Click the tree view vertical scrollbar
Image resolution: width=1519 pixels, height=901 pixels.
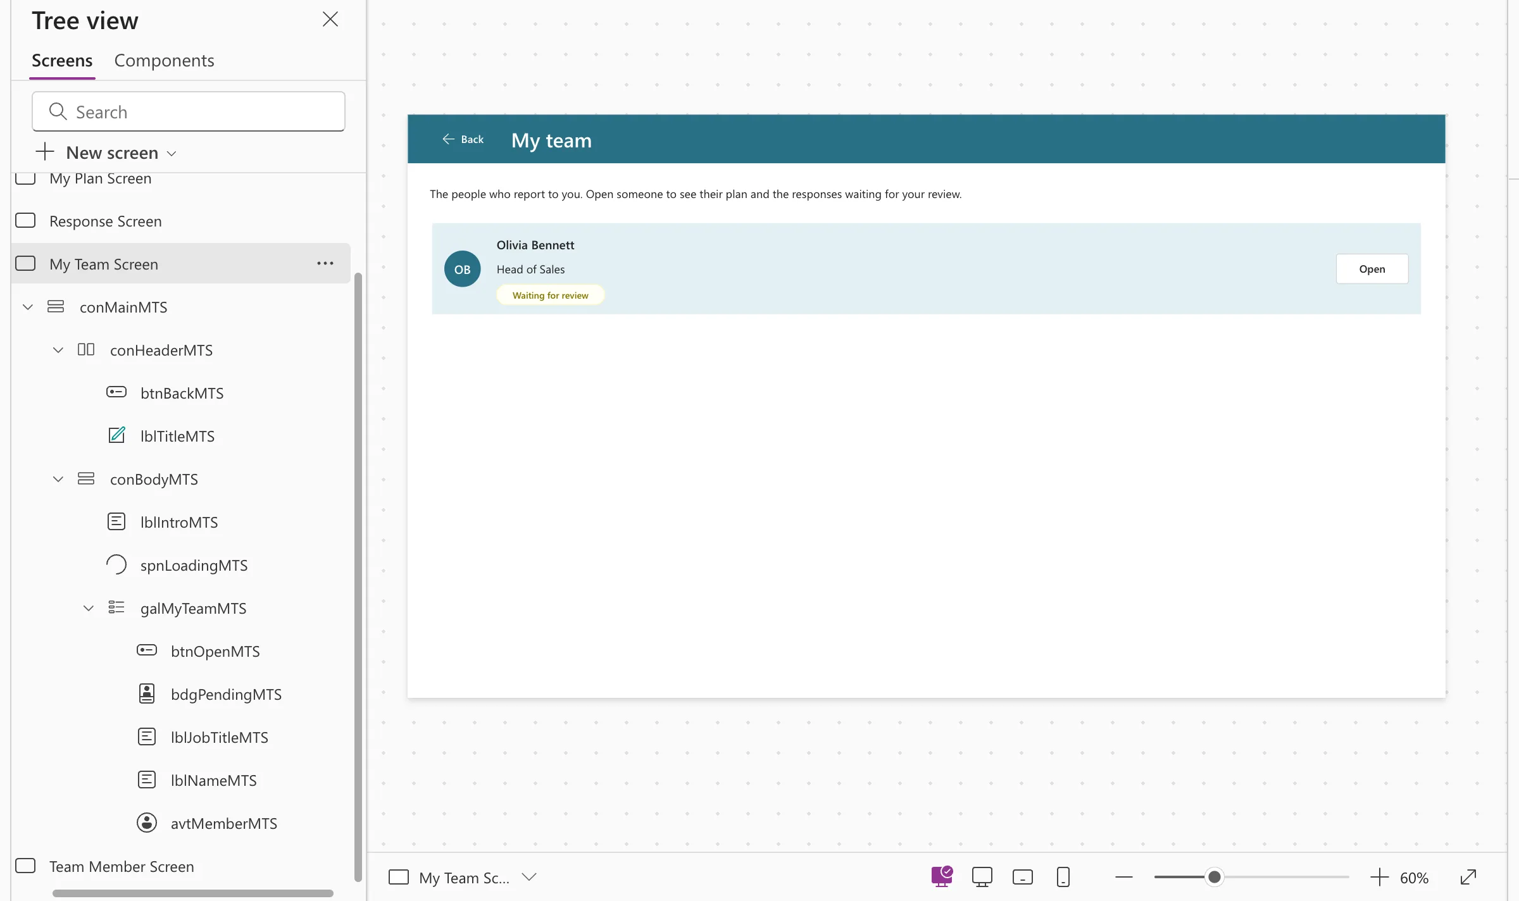pos(358,577)
